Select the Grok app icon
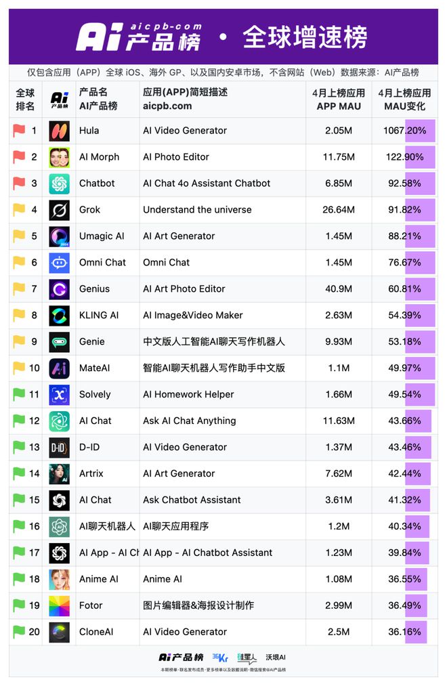447x686 pixels. click(59, 210)
